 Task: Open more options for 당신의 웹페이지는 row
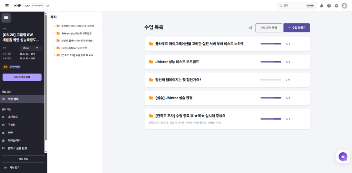[303, 80]
